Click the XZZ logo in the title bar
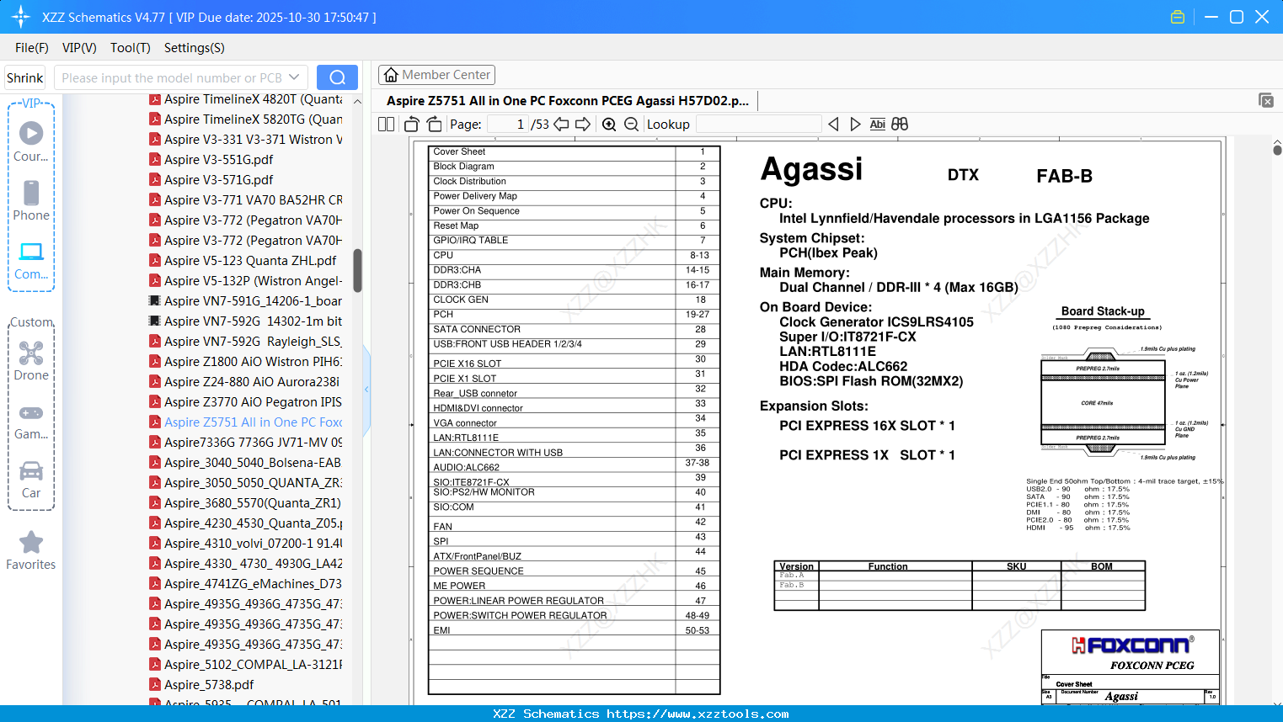Viewport: 1283px width, 722px height. click(21, 17)
